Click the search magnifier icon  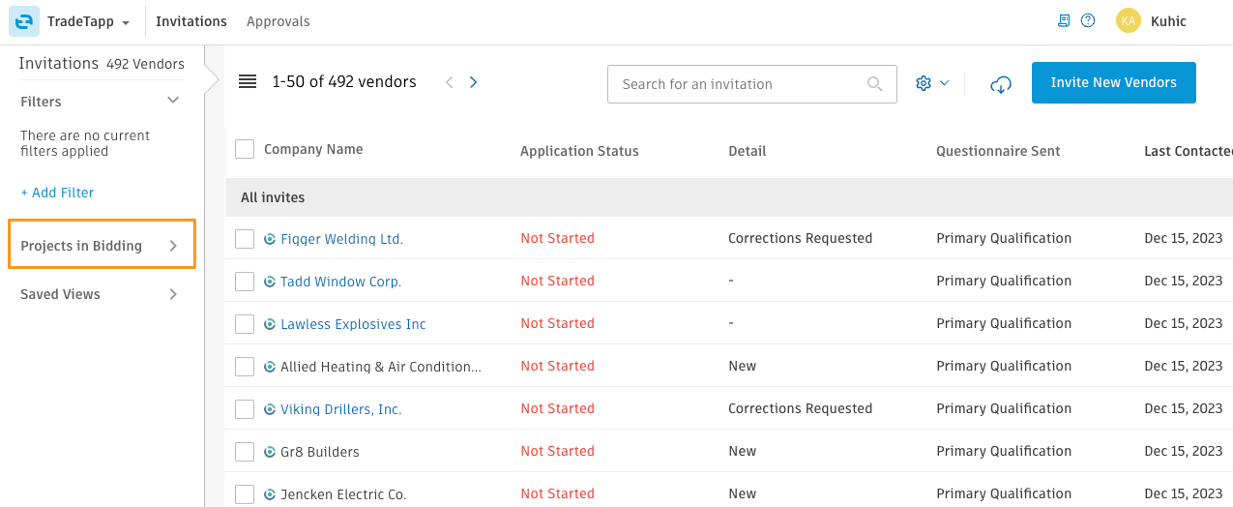point(875,84)
